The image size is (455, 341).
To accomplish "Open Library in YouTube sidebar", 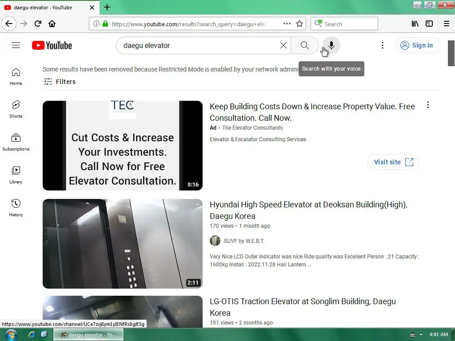I will pyautogui.click(x=16, y=175).
